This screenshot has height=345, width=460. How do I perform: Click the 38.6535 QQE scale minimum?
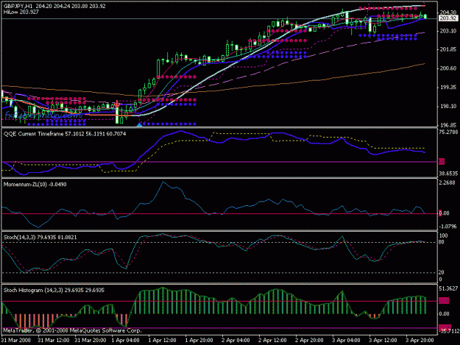click(x=448, y=174)
